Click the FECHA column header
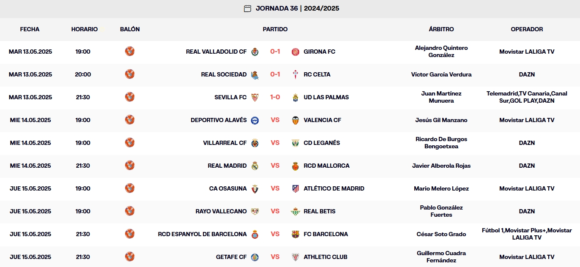580x267 pixels. click(x=29, y=29)
